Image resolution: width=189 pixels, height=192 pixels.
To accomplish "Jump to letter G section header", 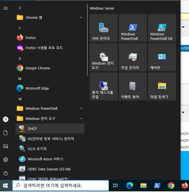I will pyautogui.click(x=20, y=59).
